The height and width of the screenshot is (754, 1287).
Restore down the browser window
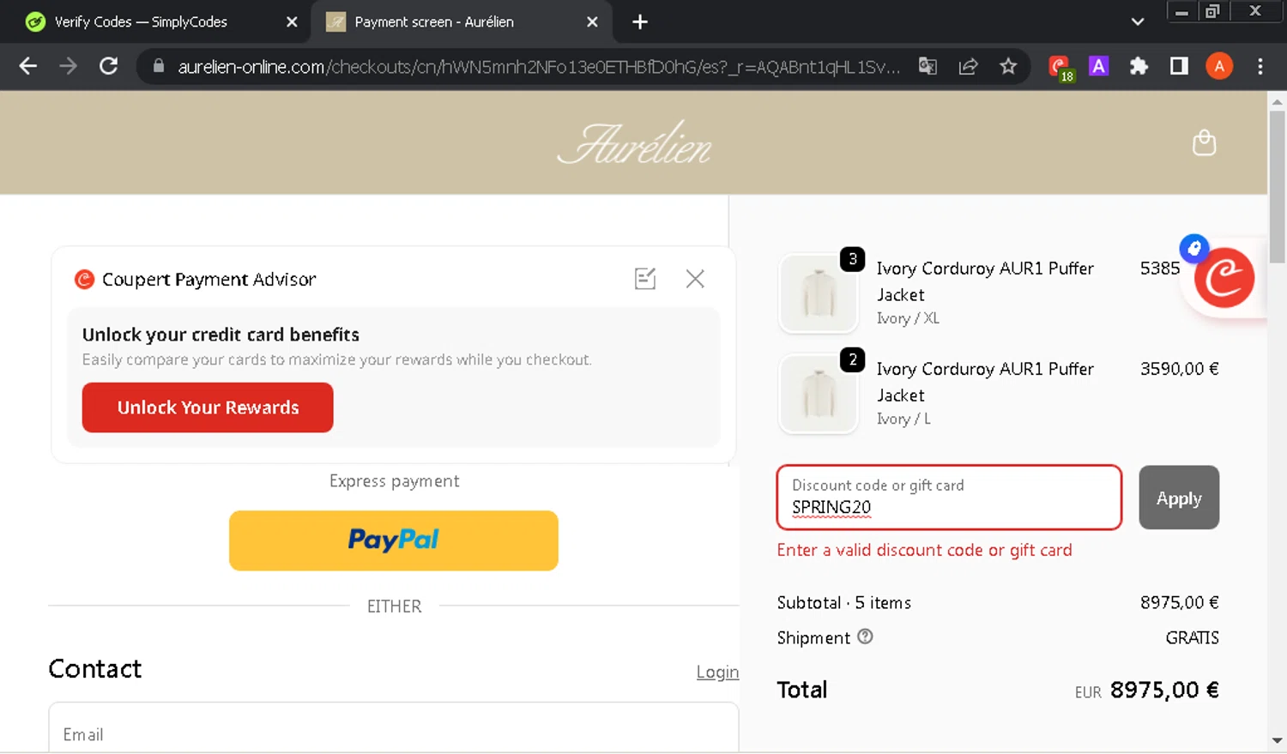pos(1212,11)
